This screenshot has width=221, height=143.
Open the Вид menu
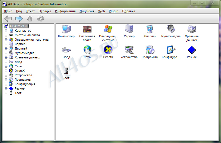[x=19, y=11]
